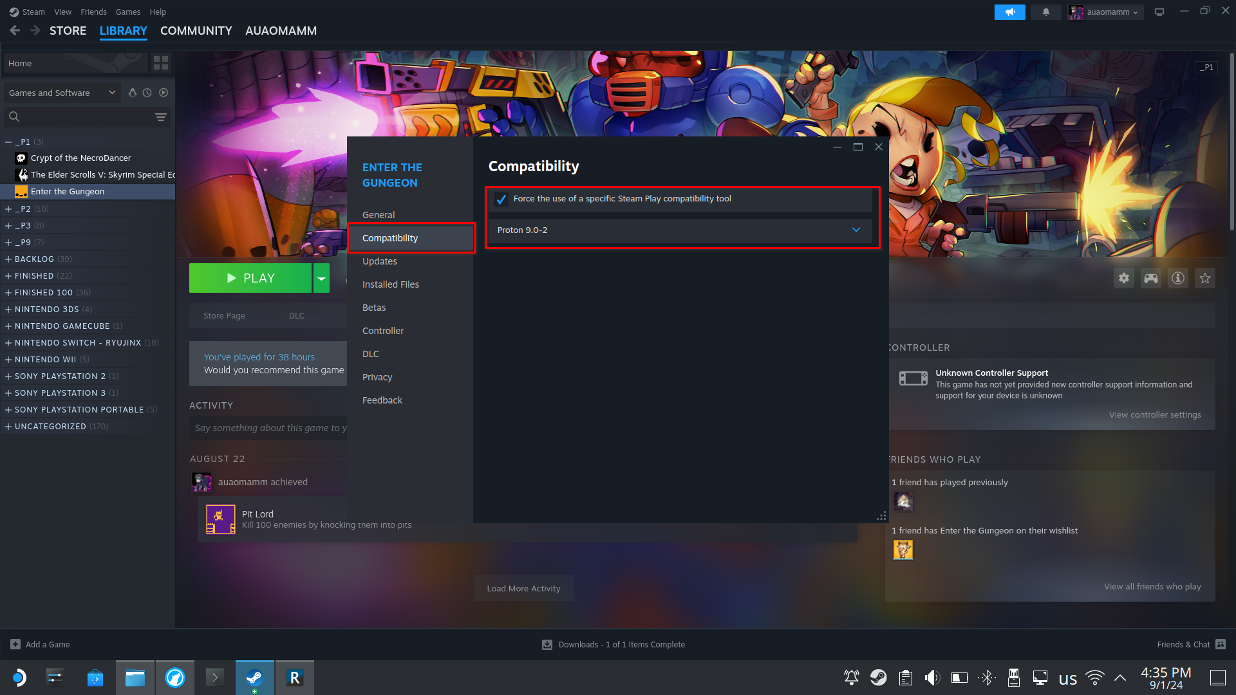Expand the BACKLOG collection
1236x695 pixels.
8,259
